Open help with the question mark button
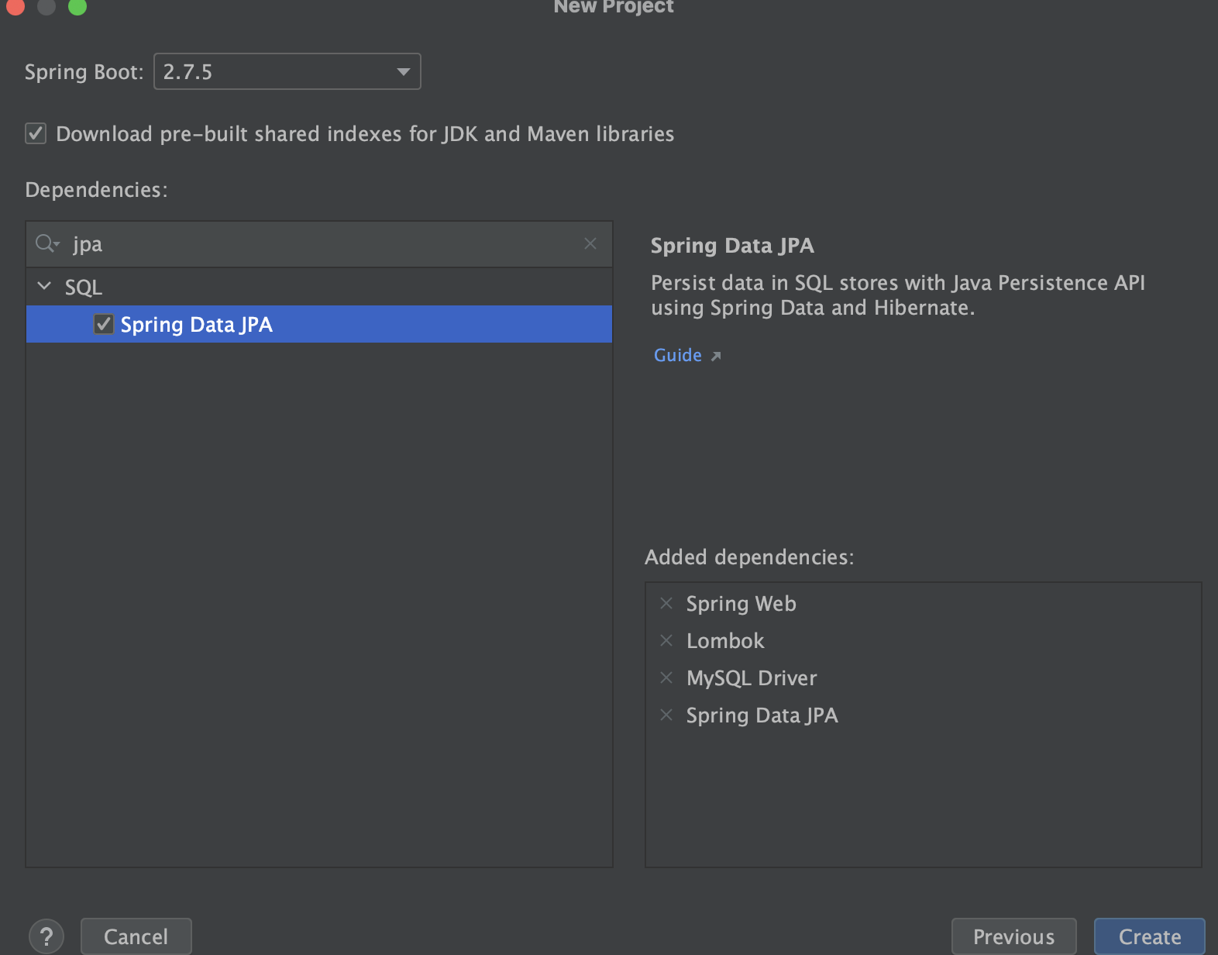 point(46,936)
